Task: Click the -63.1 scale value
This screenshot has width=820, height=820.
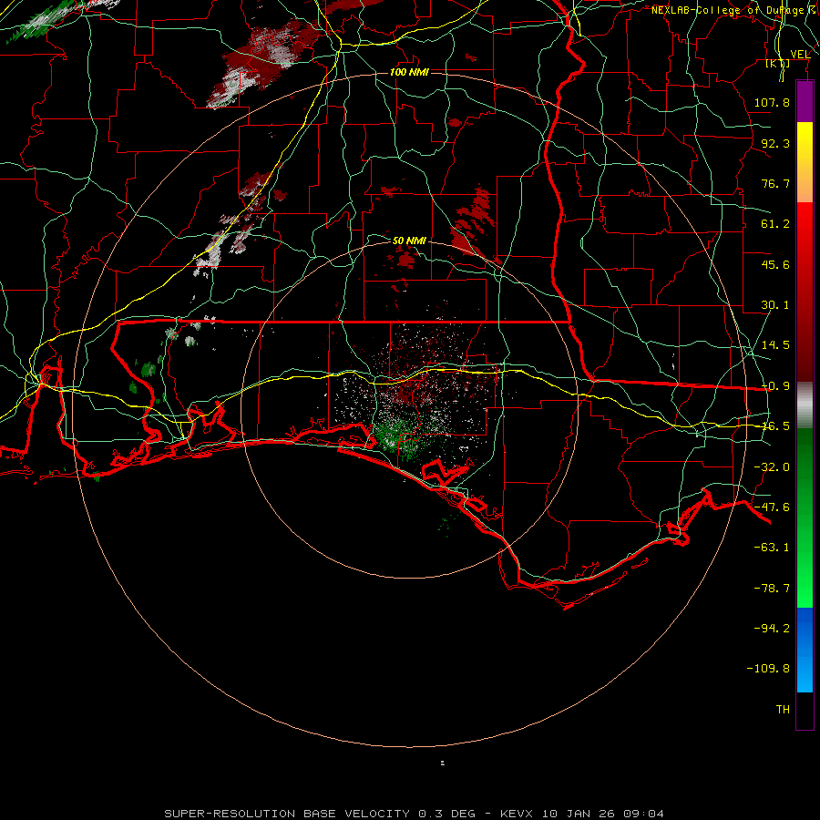Action: pyautogui.click(x=772, y=548)
